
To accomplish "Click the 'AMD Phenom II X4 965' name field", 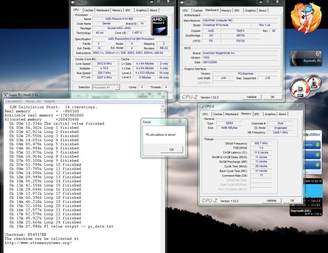I will point(119,19).
